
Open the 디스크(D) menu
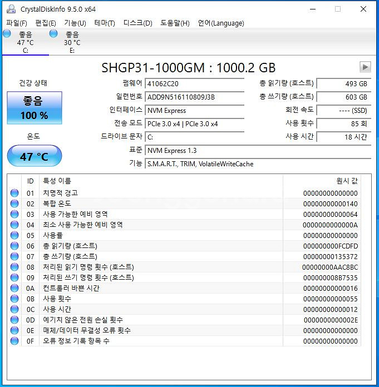click(137, 23)
